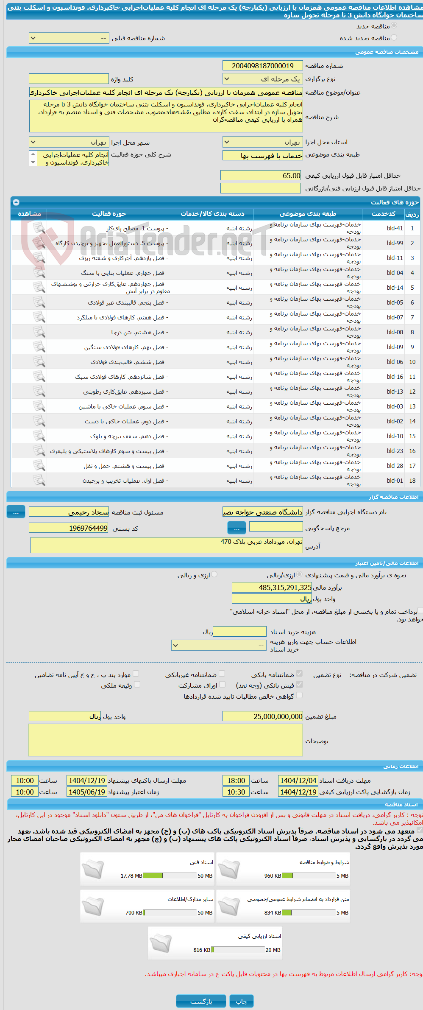Select the ارزی و ریالی radio option

[214, 574]
